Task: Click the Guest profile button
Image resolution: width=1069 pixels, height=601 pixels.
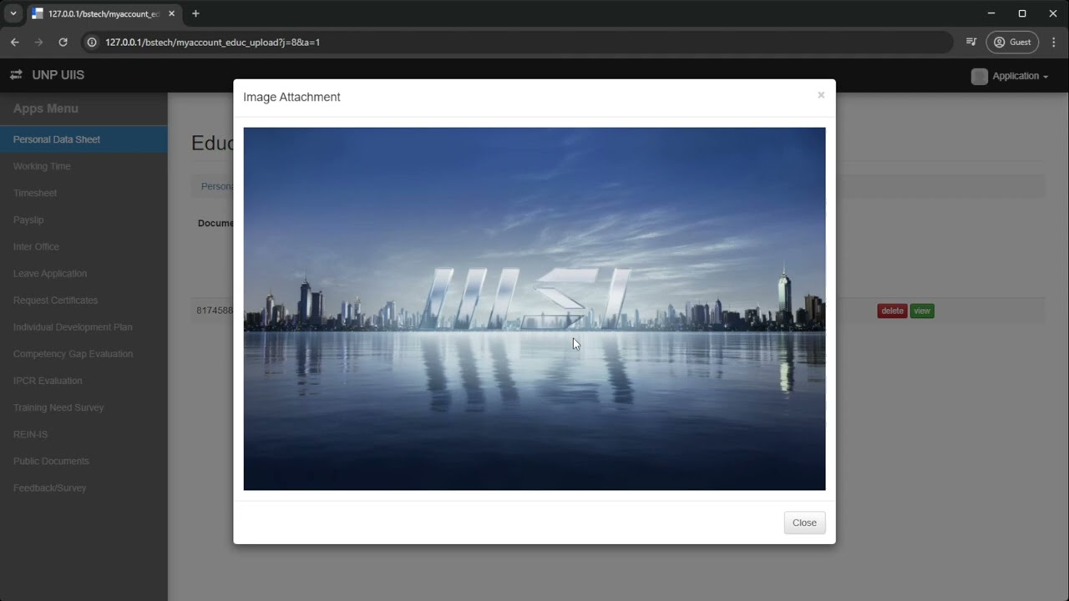Action: 1012,42
